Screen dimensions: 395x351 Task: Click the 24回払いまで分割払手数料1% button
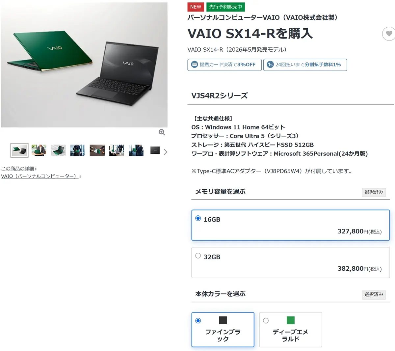coord(305,65)
